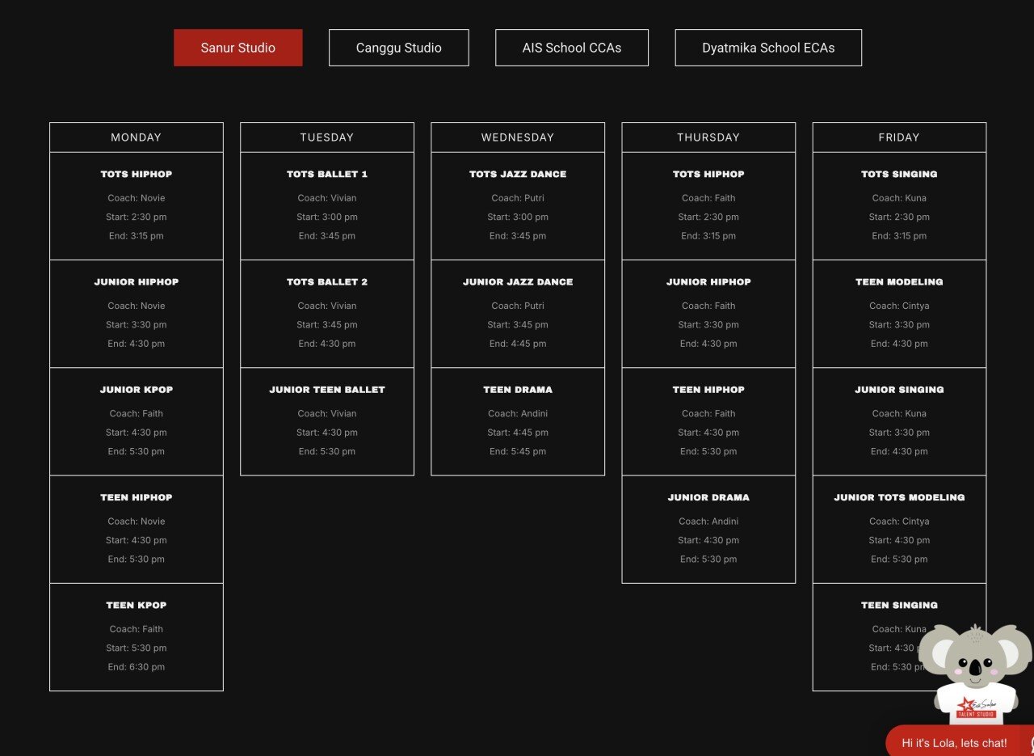Click Start: 3:00 pm under TOTS JAZZ DANCE
1034x756 pixels.
point(518,217)
